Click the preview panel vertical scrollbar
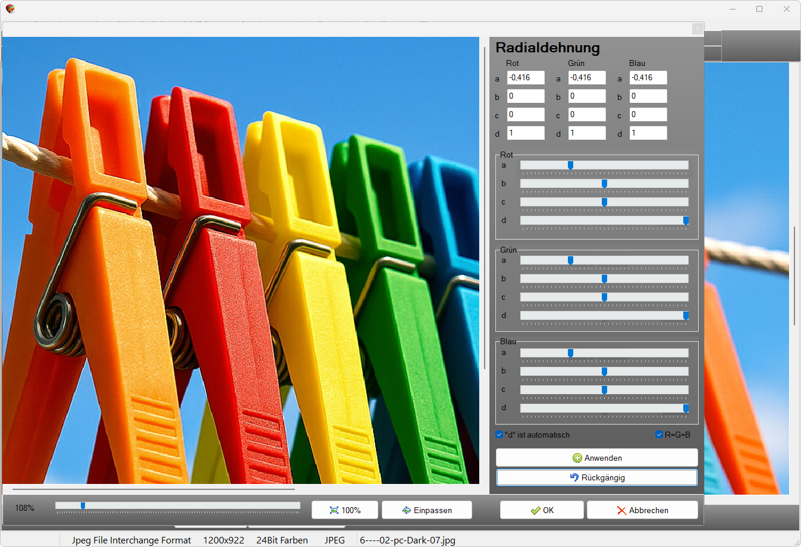Image resolution: width=801 pixels, height=547 pixels. [x=485, y=208]
